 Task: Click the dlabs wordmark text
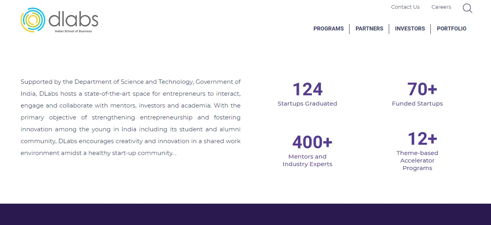coord(73,19)
